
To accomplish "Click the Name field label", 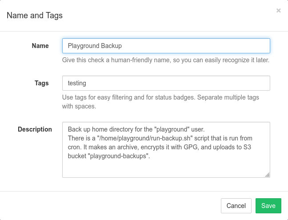I will (x=40, y=46).
